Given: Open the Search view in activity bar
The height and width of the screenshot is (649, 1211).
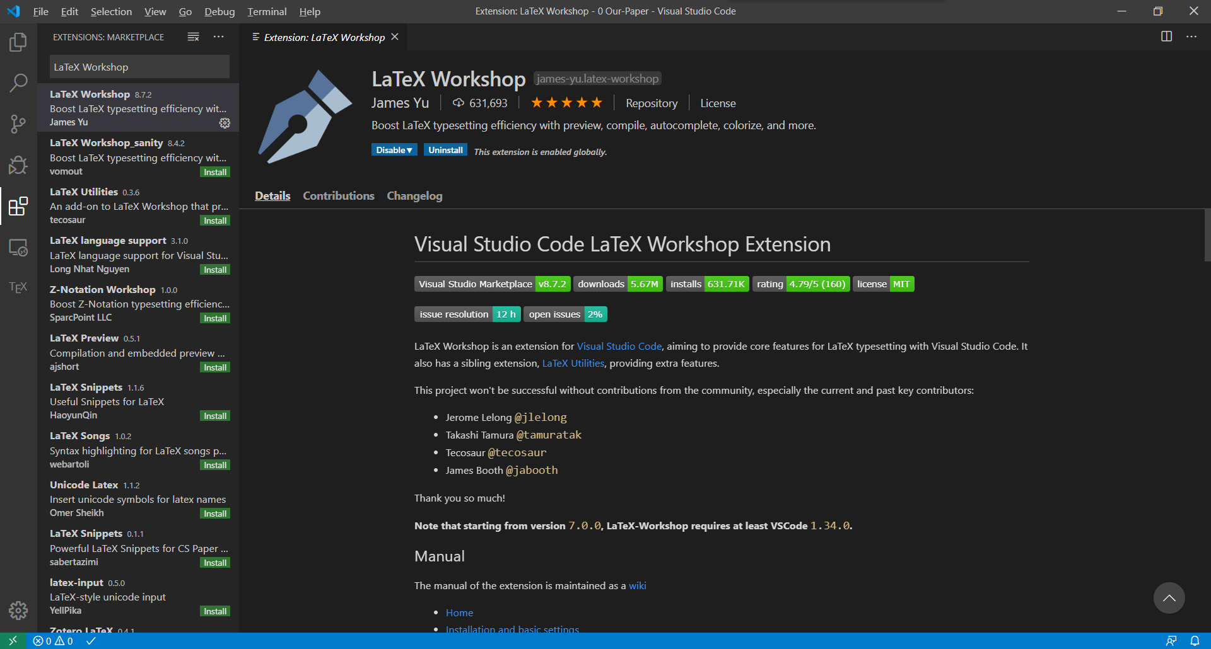Looking at the screenshot, I should pos(18,83).
